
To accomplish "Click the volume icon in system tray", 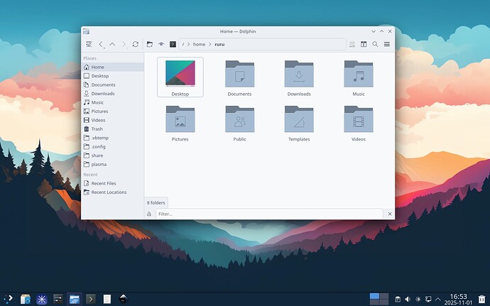I will pos(408,299).
